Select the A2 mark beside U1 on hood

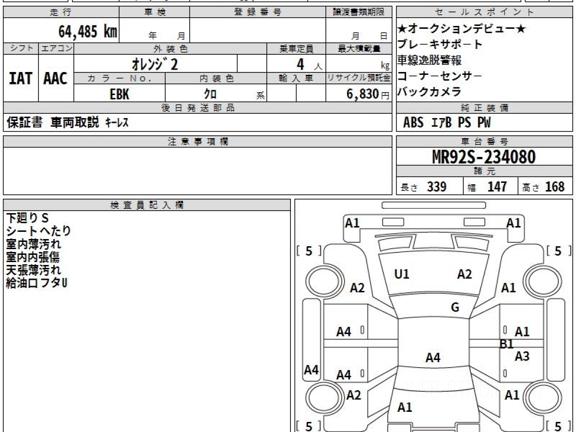464,274
